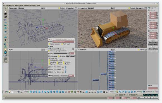The image size is (162, 103).
Task: Click Scale U by Spline magnifier icon
Action: tap(63, 67)
